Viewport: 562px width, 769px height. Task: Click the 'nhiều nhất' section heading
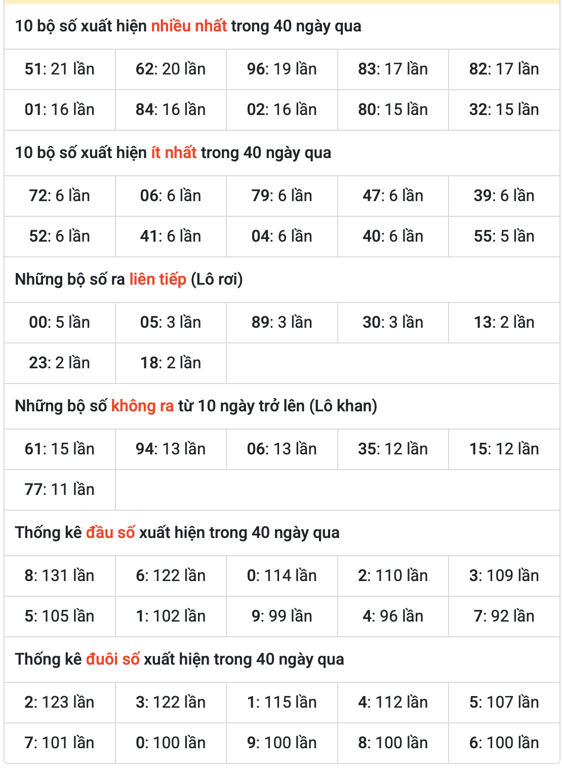pyautogui.click(x=188, y=26)
